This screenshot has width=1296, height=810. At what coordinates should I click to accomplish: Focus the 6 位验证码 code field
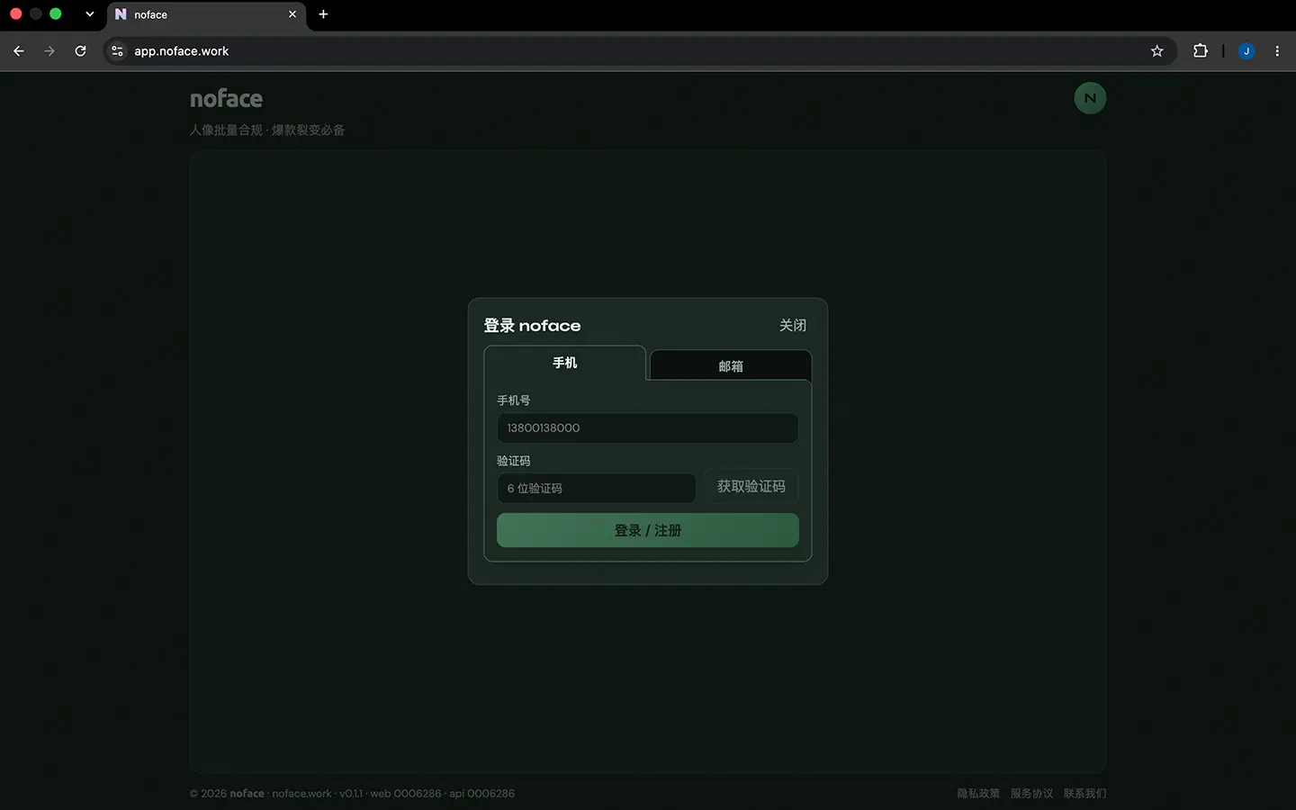[x=597, y=488]
